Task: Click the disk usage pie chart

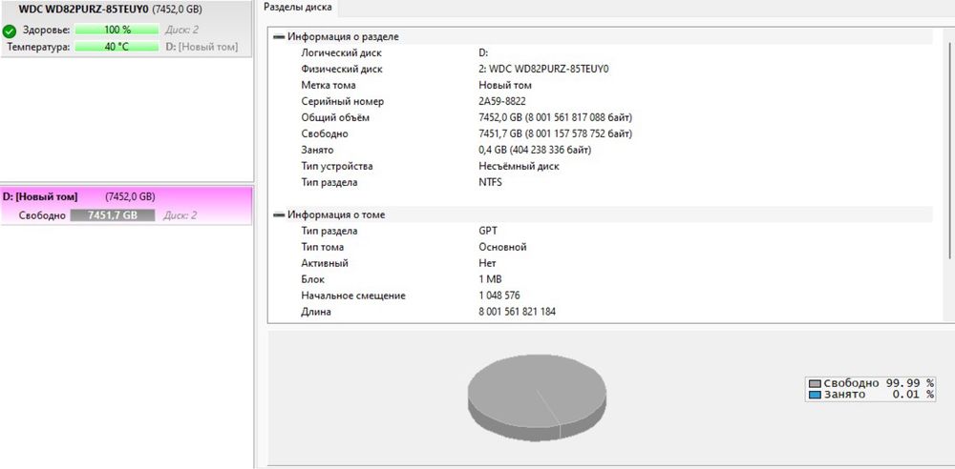Action: 537,397
